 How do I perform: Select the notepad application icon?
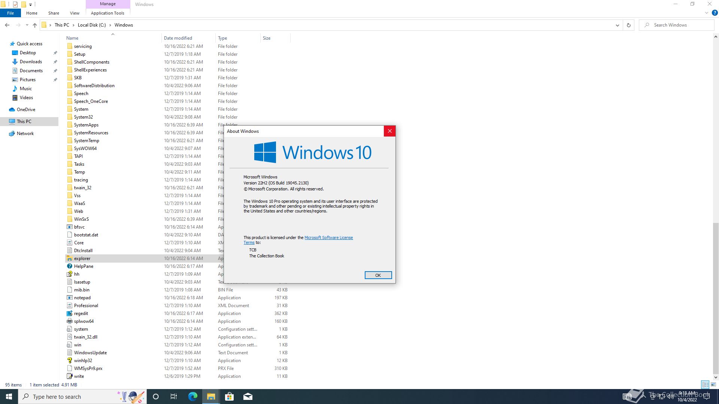(69, 298)
